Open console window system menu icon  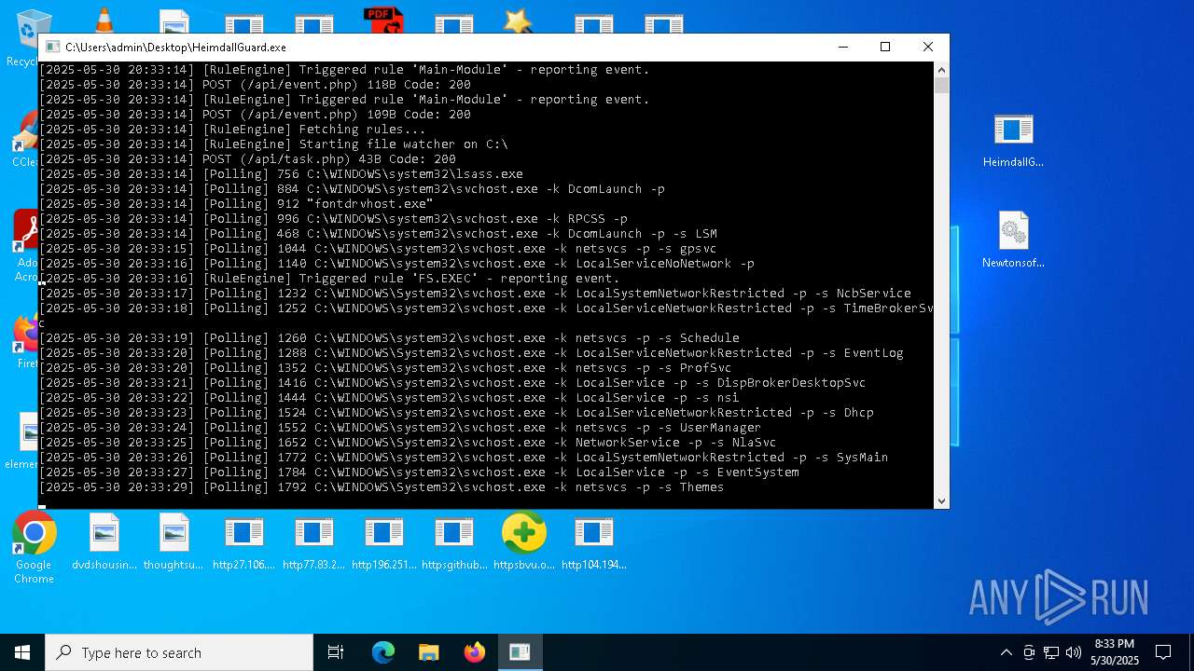pos(51,47)
